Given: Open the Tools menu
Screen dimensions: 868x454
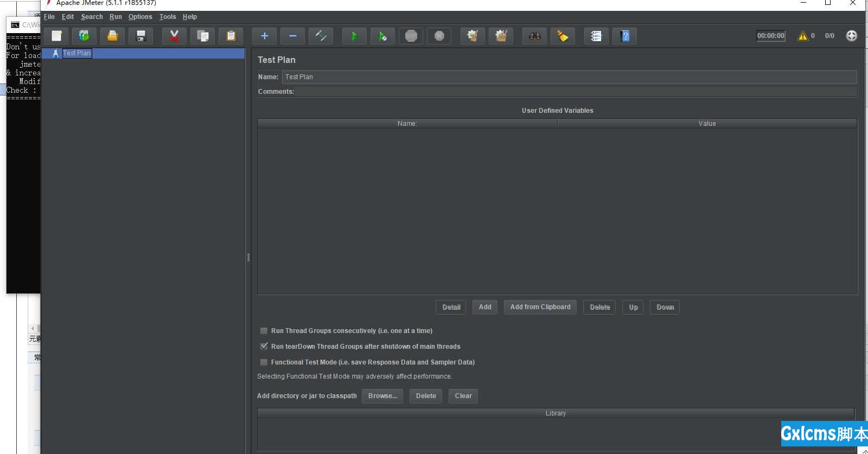Looking at the screenshot, I should coord(168,17).
